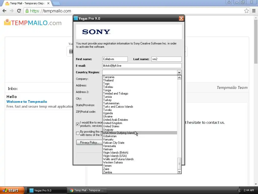Open the Country/Region dropdown arrow

(179, 72)
